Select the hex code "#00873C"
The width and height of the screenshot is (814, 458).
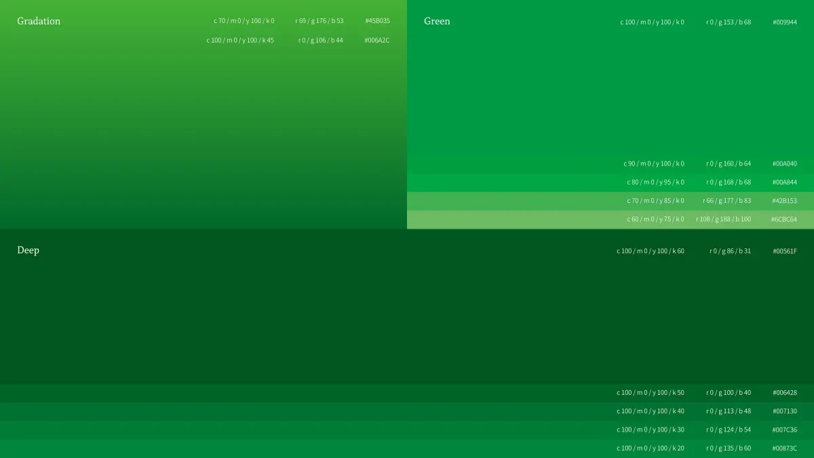[785, 448]
